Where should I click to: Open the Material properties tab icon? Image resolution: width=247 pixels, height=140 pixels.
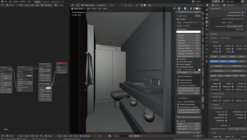(207, 56)
